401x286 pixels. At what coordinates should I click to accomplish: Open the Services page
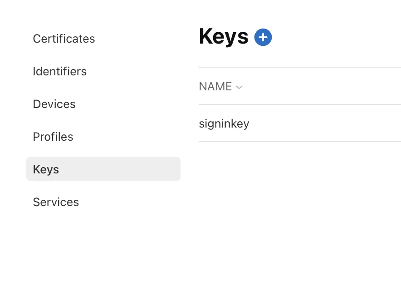[56, 202]
